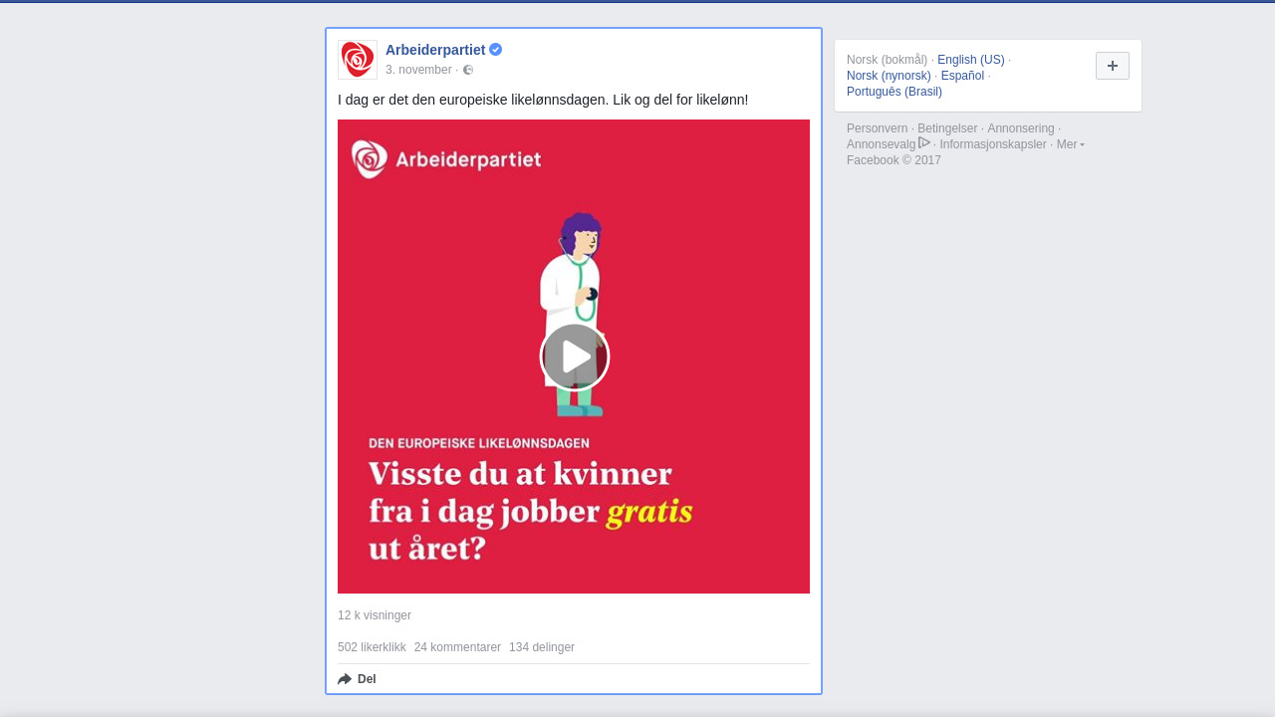This screenshot has width=1275, height=717.
Task: Click the Arbeiderpartiet logo in the video
Action: pyautogui.click(x=446, y=159)
